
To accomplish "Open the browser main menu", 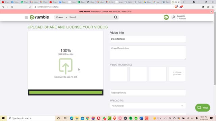I will (213, 7).
